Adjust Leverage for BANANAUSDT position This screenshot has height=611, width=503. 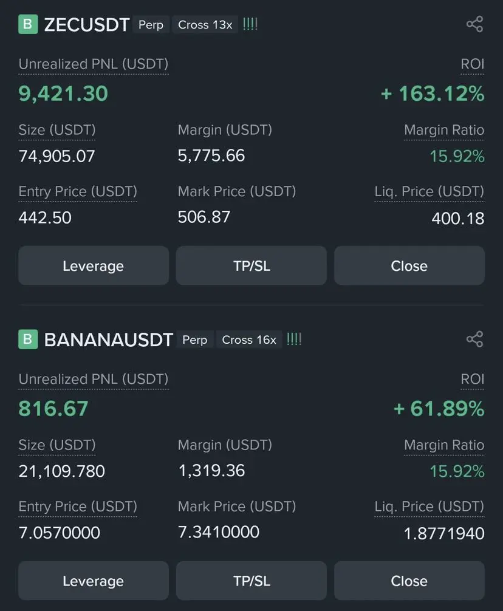(x=94, y=581)
